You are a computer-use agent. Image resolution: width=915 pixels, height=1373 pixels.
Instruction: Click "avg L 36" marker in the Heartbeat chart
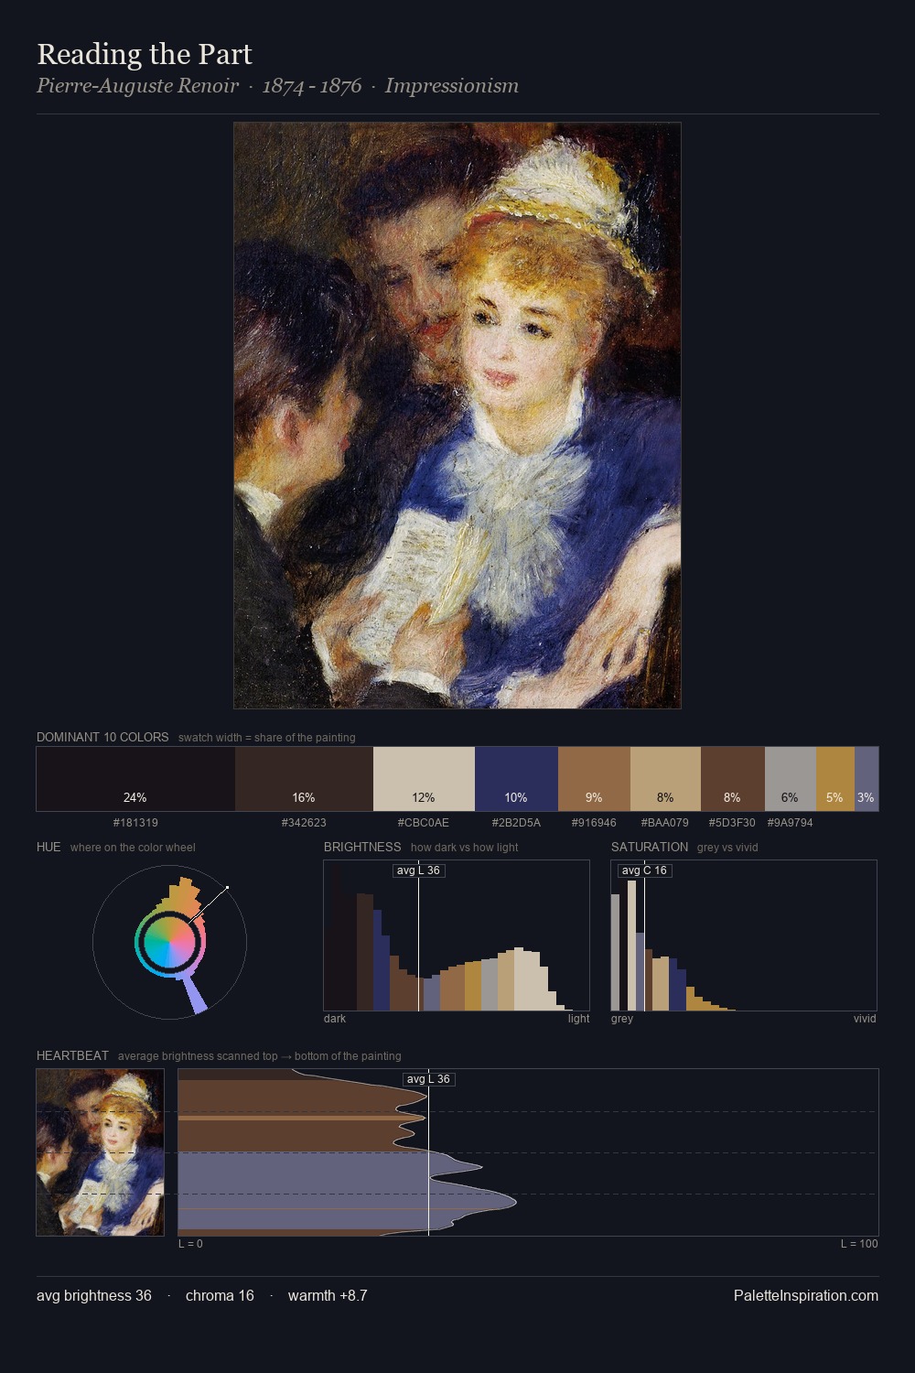click(x=428, y=1079)
